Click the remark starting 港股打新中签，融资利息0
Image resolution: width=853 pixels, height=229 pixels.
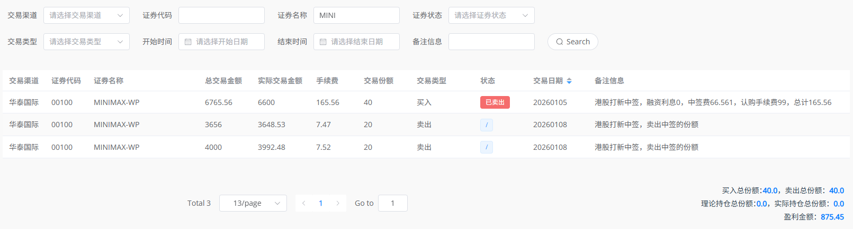[x=713, y=102]
